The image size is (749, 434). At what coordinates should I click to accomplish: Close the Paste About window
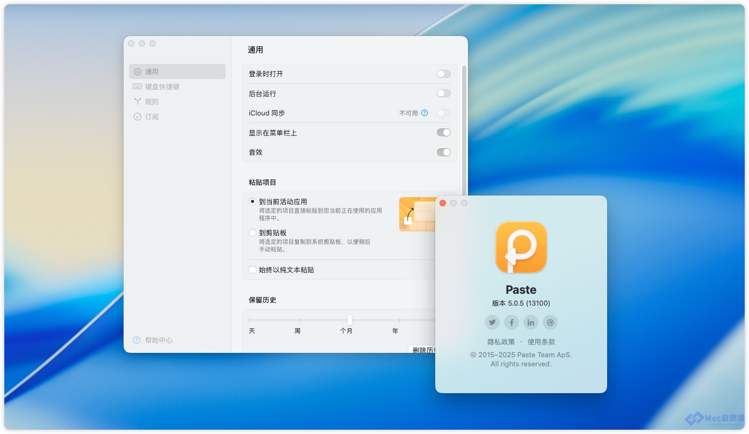[443, 203]
